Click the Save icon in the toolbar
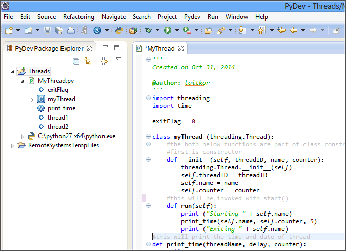Image resolution: width=346 pixels, height=251 pixels. point(47,31)
